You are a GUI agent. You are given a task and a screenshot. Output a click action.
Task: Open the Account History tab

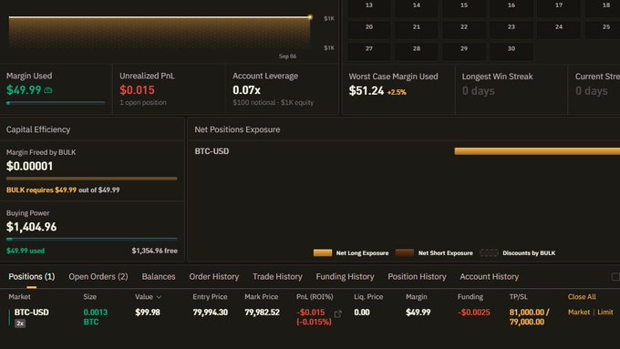tap(489, 277)
